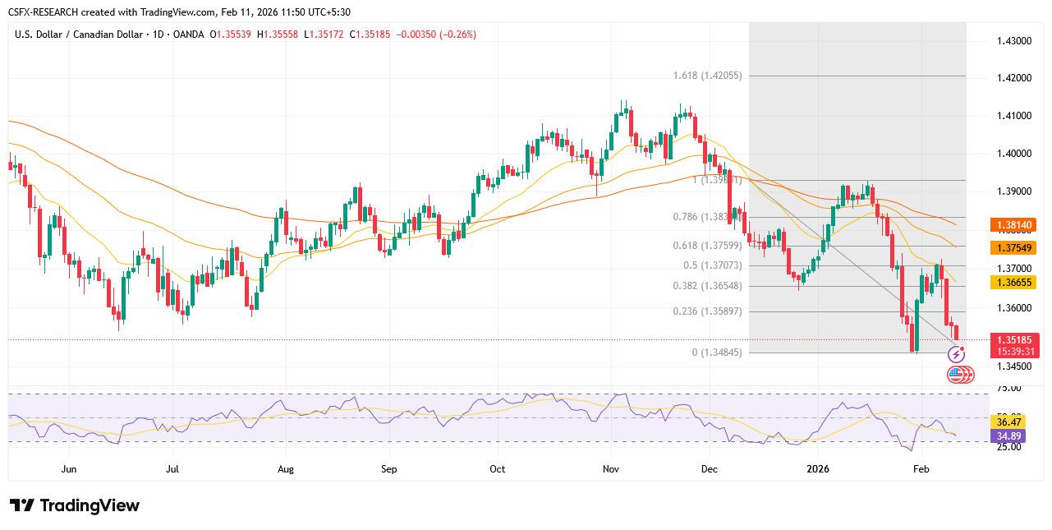Select the 0.236 (1.35897) Fibonacci level label

tap(706, 311)
